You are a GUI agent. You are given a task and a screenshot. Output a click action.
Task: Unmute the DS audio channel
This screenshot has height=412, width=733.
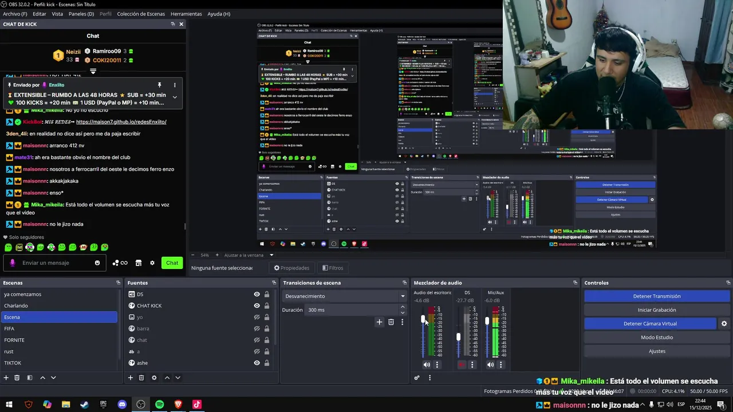(462, 365)
